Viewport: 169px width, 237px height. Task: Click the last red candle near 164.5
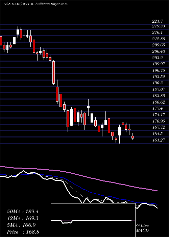click(x=132, y=137)
